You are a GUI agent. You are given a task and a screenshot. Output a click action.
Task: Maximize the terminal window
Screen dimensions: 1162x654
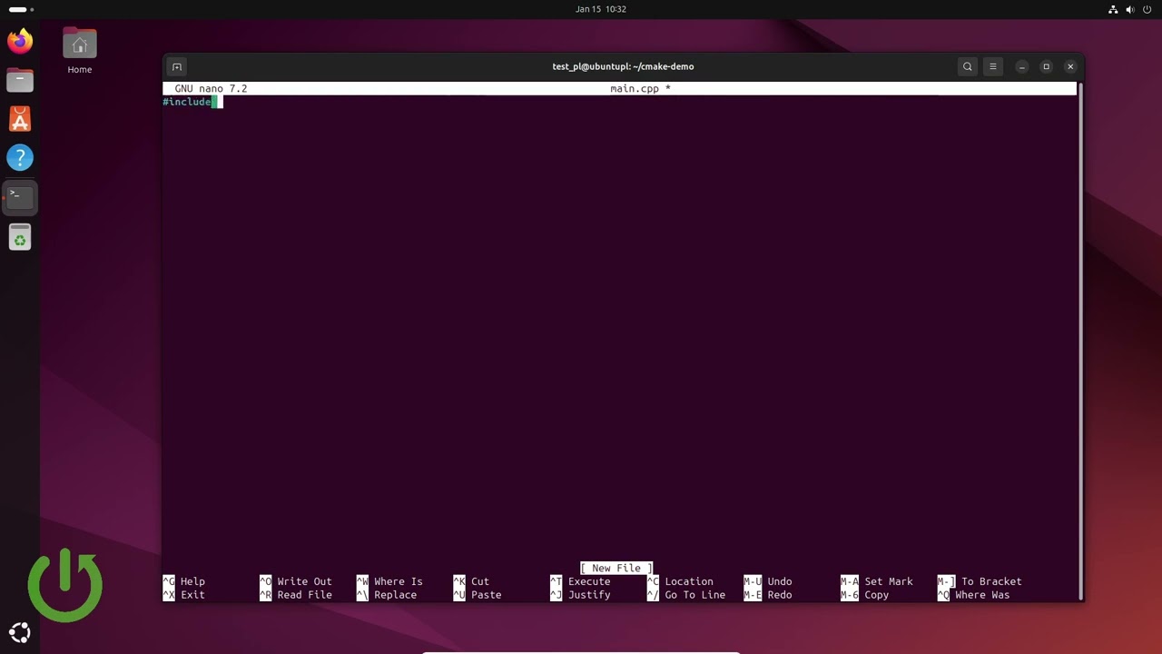1046,66
